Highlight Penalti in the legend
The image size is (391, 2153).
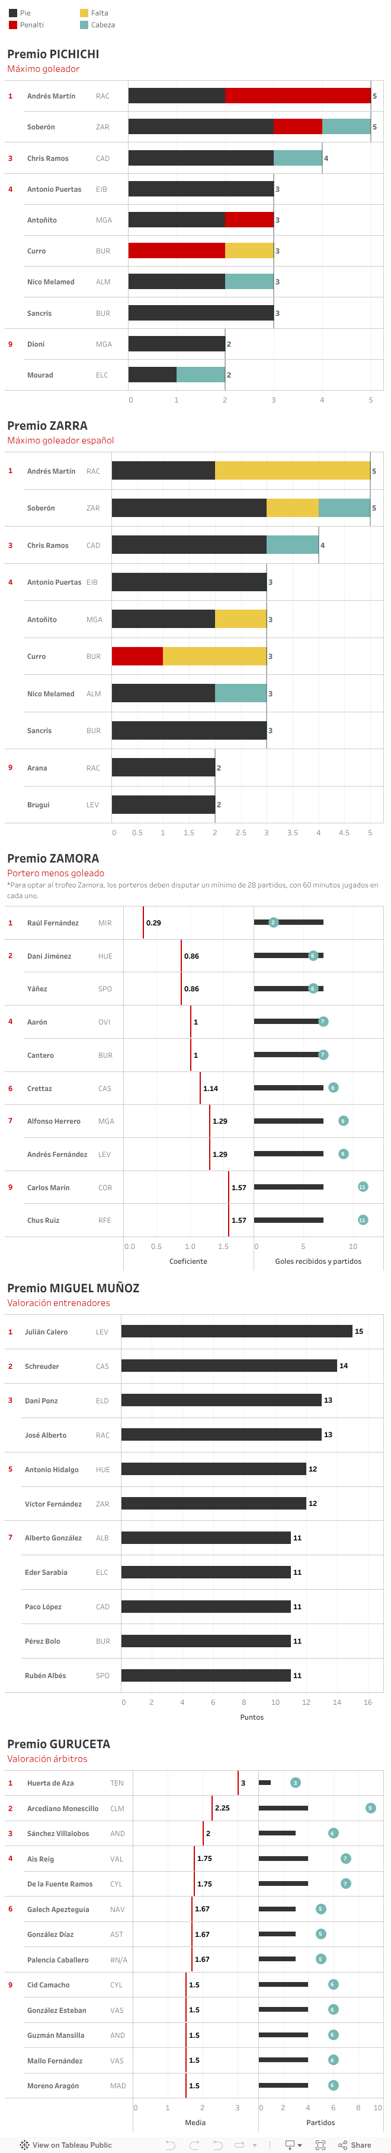tap(31, 25)
